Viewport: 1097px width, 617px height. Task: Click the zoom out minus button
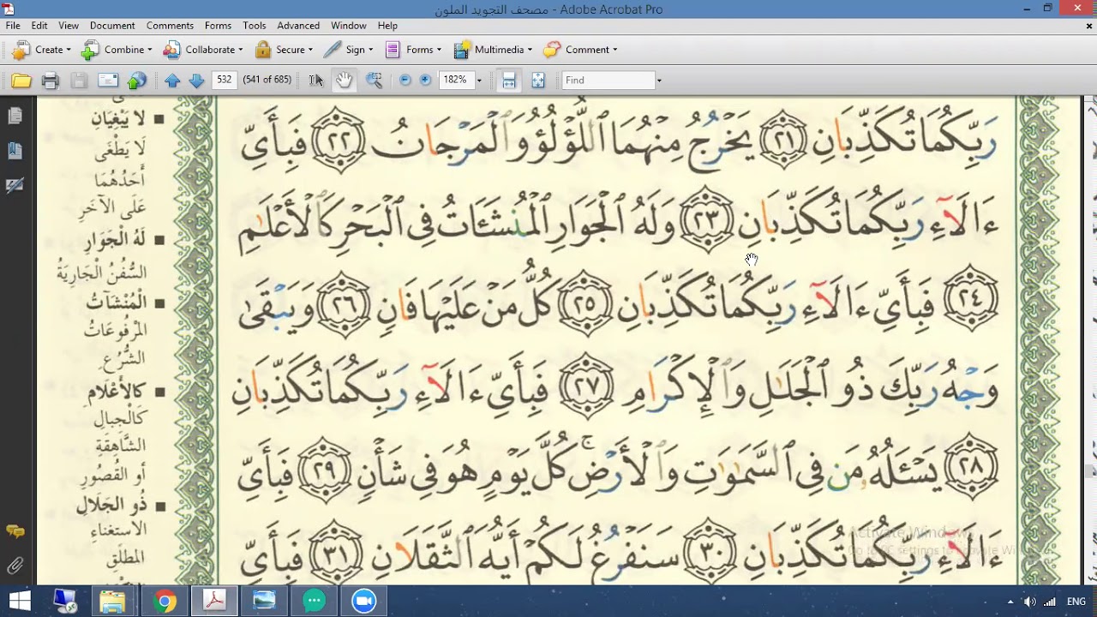(x=405, y=80)
